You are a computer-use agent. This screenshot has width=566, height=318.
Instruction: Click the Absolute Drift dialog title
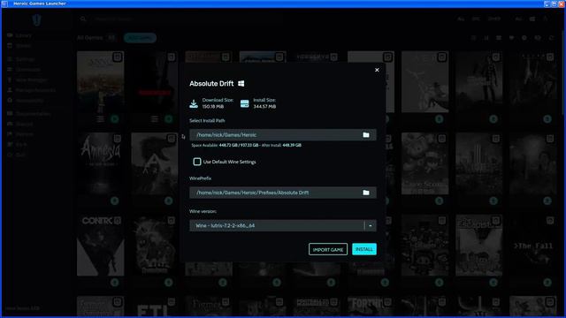pos(211,84)
